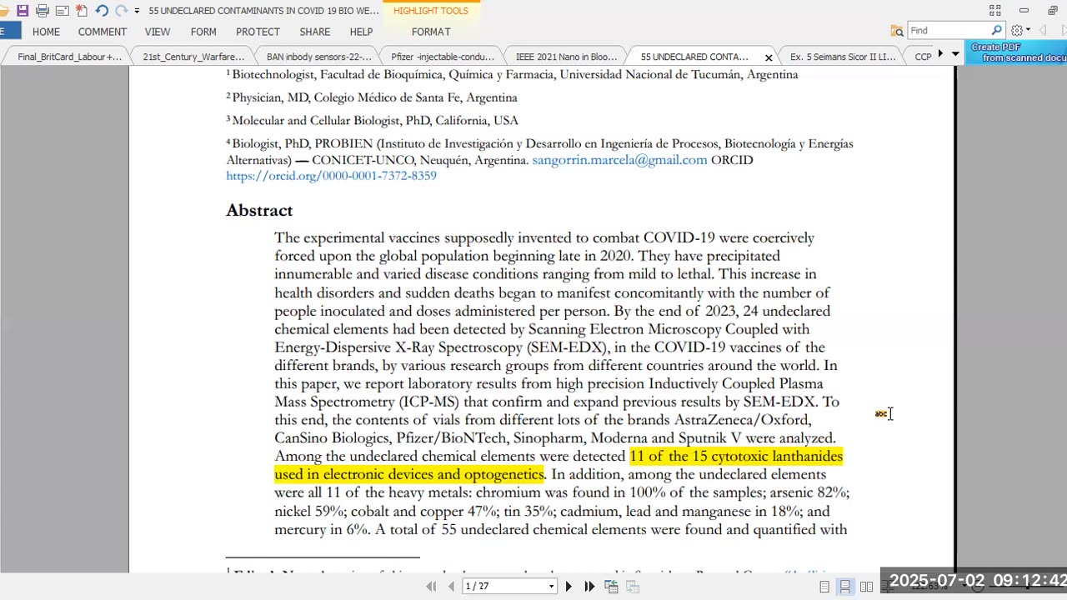This screenshot has width=1067, height=600.
Task: Click the Abstract heading
Action: click(x=259, y=210)
